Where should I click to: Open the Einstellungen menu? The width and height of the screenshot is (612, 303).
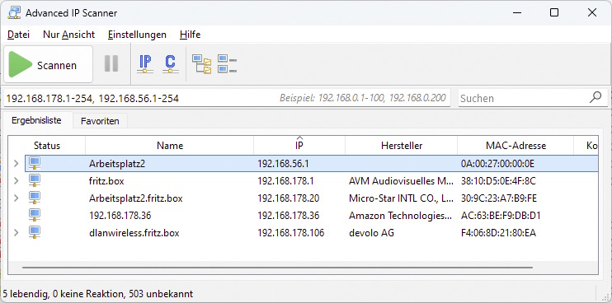(x=137, y=35)
